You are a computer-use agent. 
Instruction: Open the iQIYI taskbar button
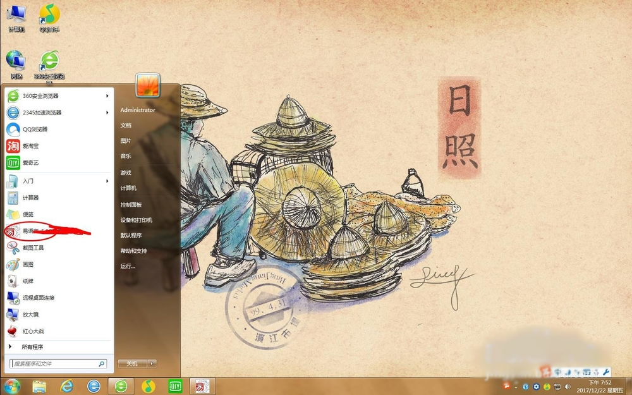click(x=175, y=387)
